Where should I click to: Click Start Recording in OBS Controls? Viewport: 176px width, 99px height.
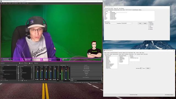click(x=86, y=69)
